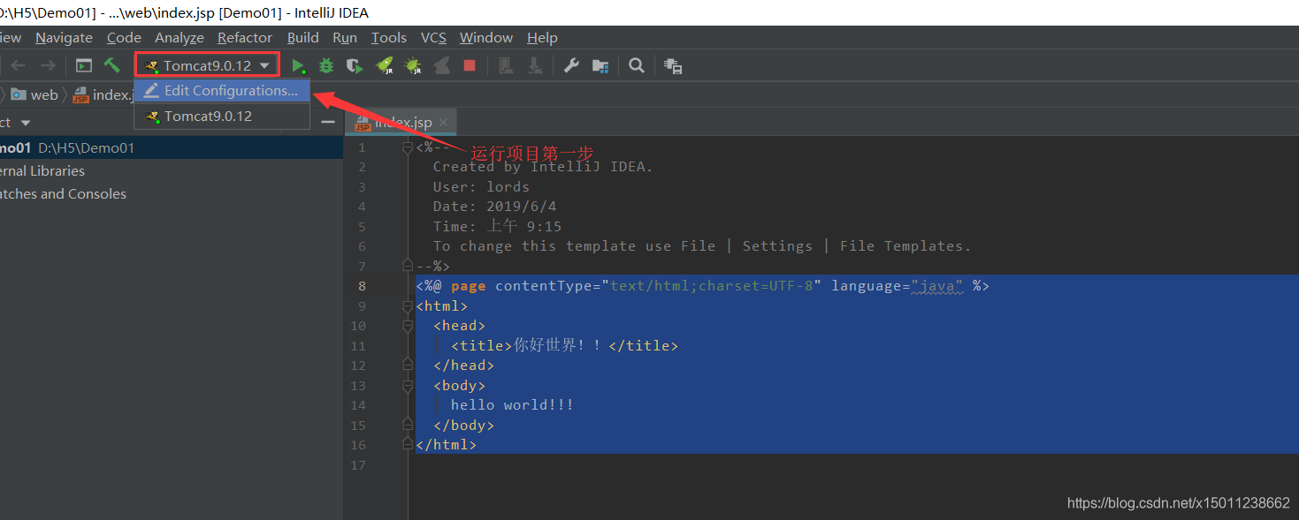The width and height of the screenshot is (1299, 520).
Task: Click the 'Date: 2019/6/4' comment line
Action: click(x=494, y=207)
